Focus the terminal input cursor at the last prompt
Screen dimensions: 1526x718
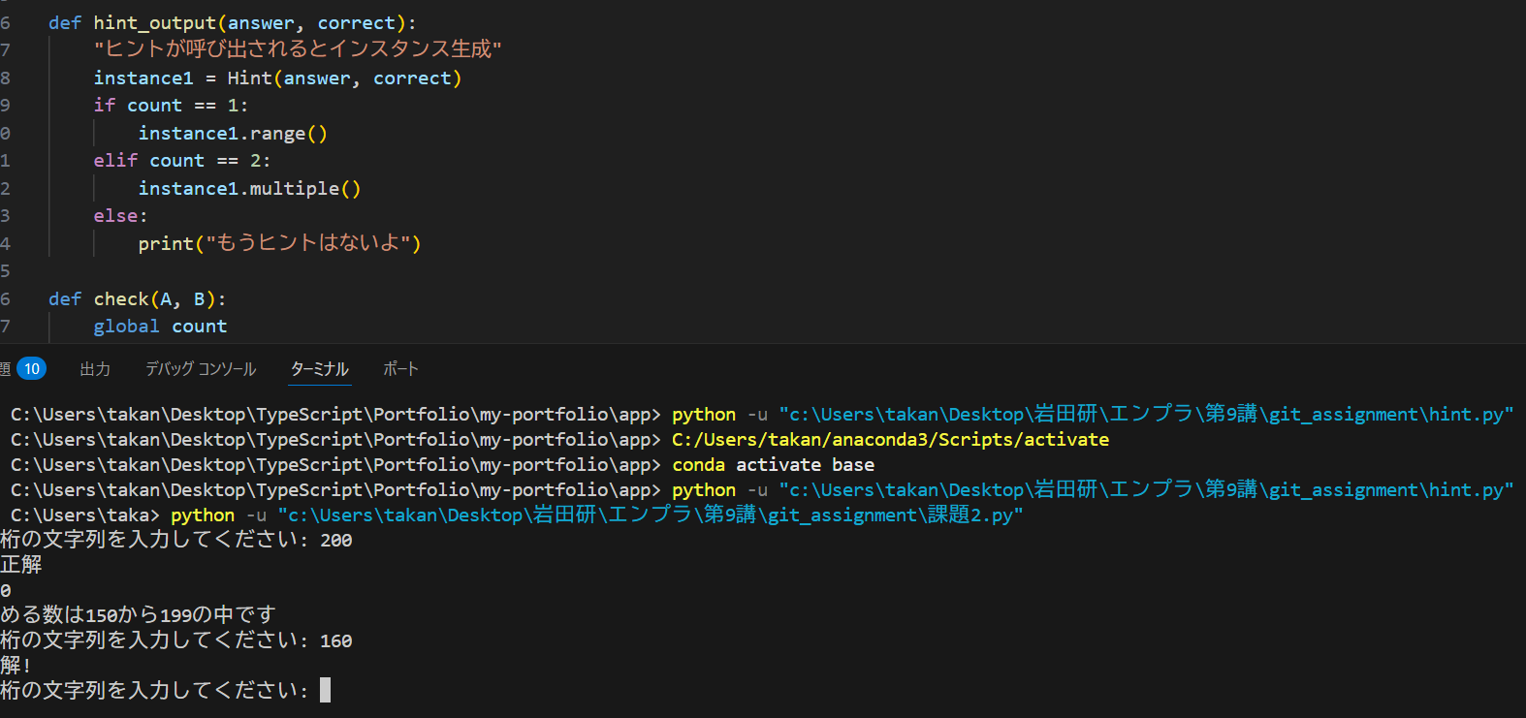point(325,690)
